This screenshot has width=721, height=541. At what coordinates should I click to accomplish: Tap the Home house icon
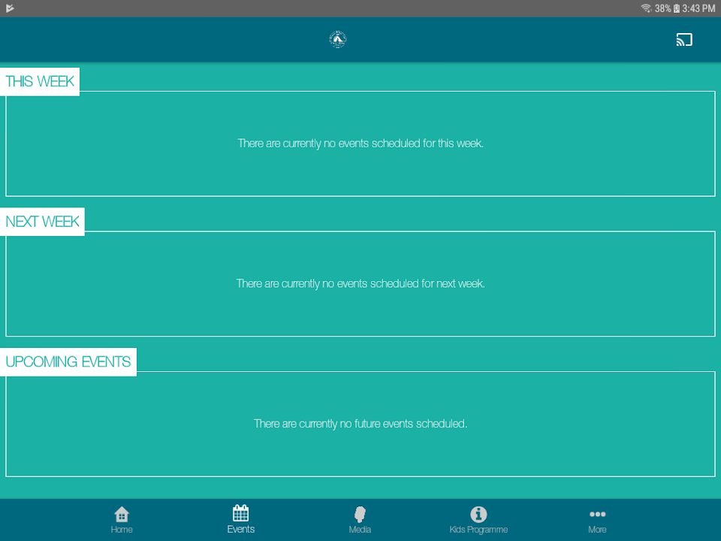coord(122,514)
